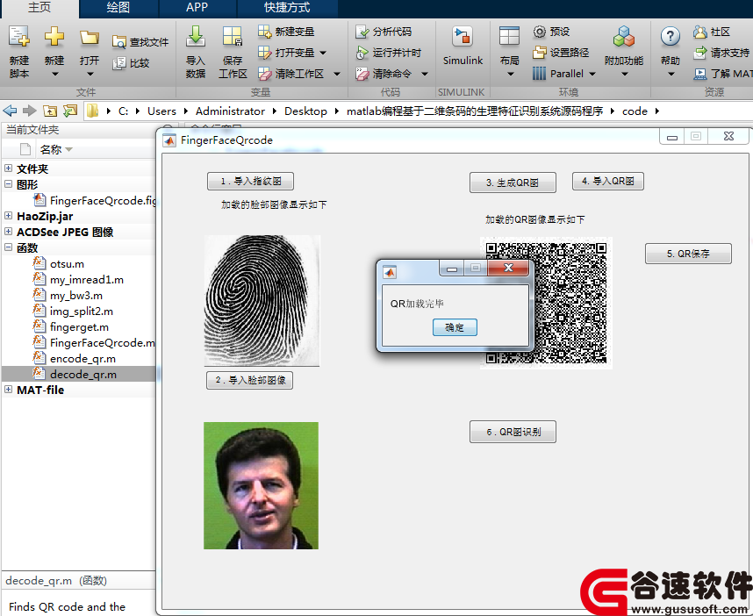The width and height of the screenshot is (753, 616).
Task: Click the Layout (布局) icon
Action: (509, 37)
